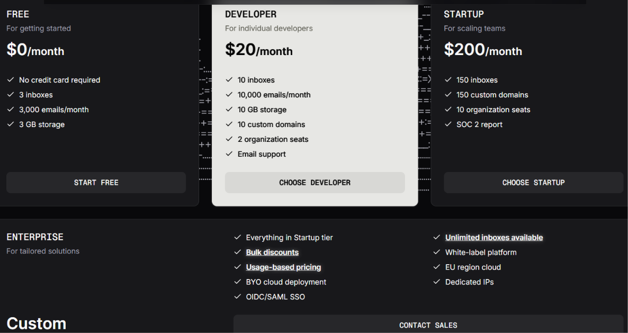This screenshot has height=333, width=628.
Task: Click checkmark beside 150 inboxes
Action: point(448,79)
